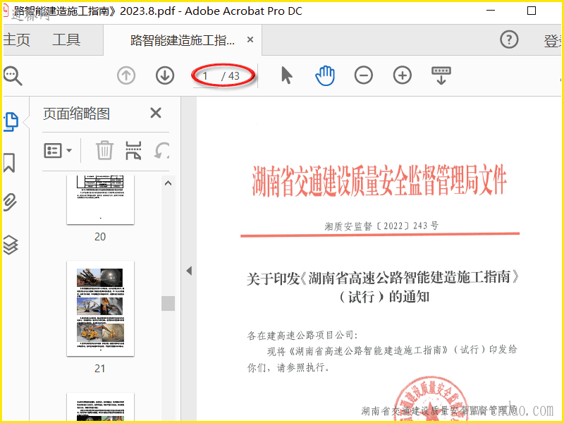
Task: Close the 页面缩略图 panel
Action: tap(156, 113)
